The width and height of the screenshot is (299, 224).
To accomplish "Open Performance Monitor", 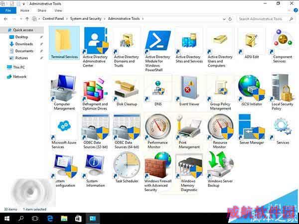I will point(157,131).
